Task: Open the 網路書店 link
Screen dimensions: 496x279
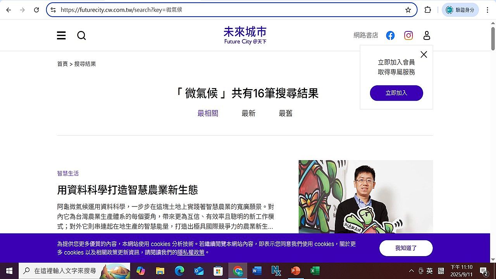Action: (x=365, y=35)
